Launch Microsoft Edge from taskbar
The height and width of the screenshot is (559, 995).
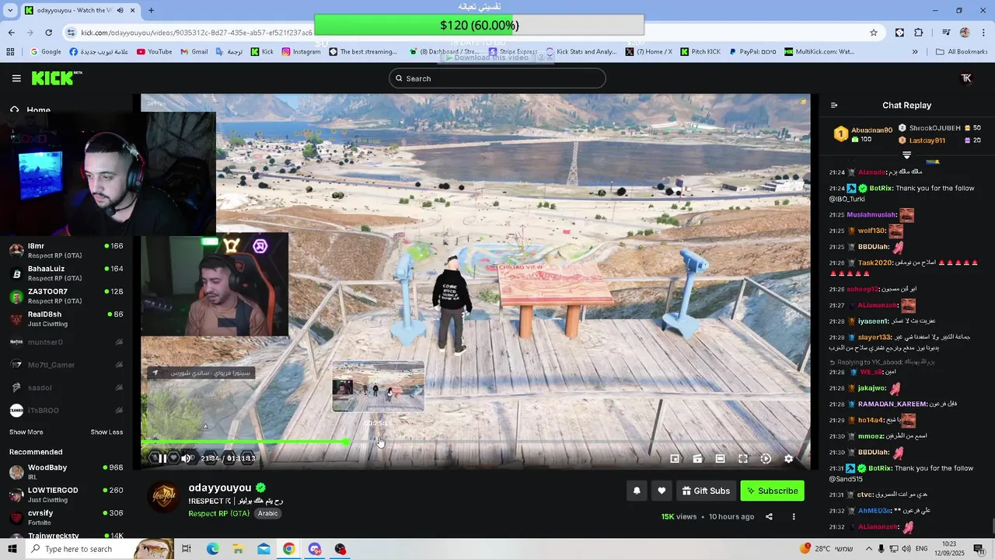[x=212, y=549]
